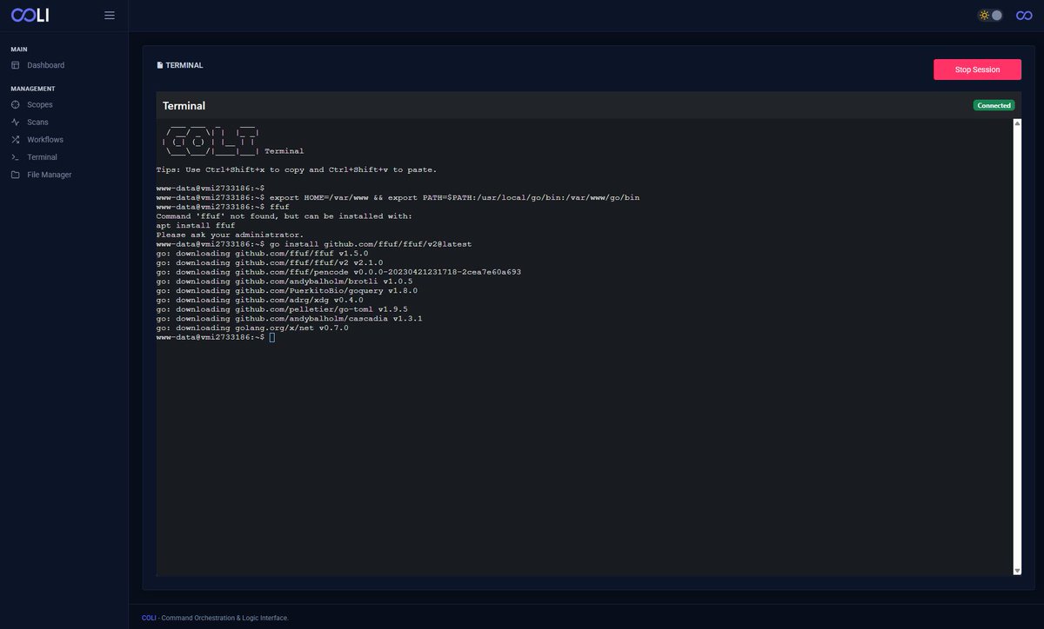Go to the Scans section
This screenshot has width=1044, height=629.
[37, 122]
